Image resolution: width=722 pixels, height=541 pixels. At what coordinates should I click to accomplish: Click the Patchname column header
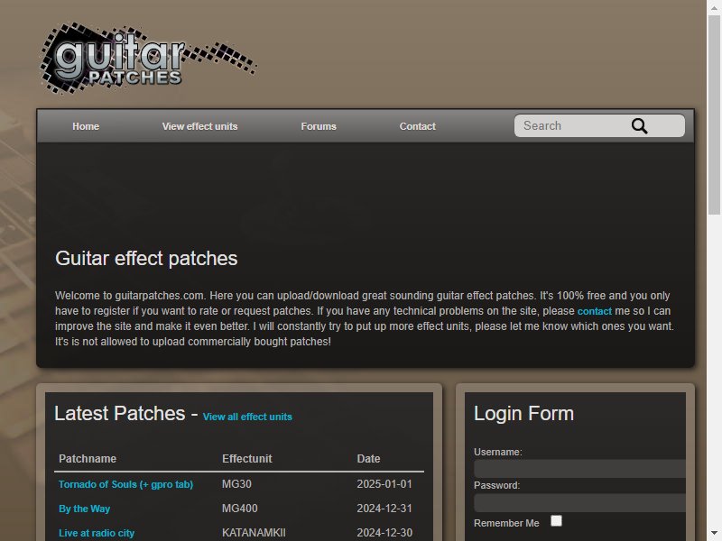(88, 459)
